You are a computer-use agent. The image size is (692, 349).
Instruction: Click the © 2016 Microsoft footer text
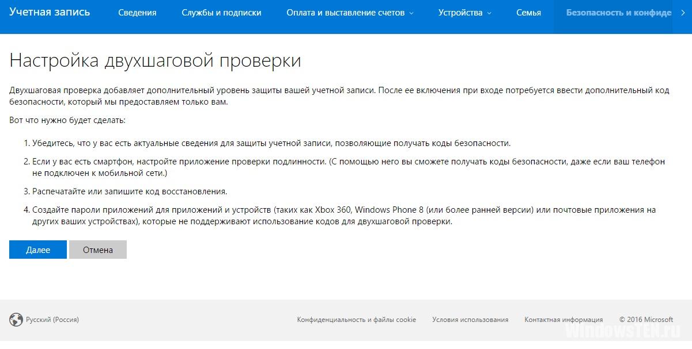646,320
